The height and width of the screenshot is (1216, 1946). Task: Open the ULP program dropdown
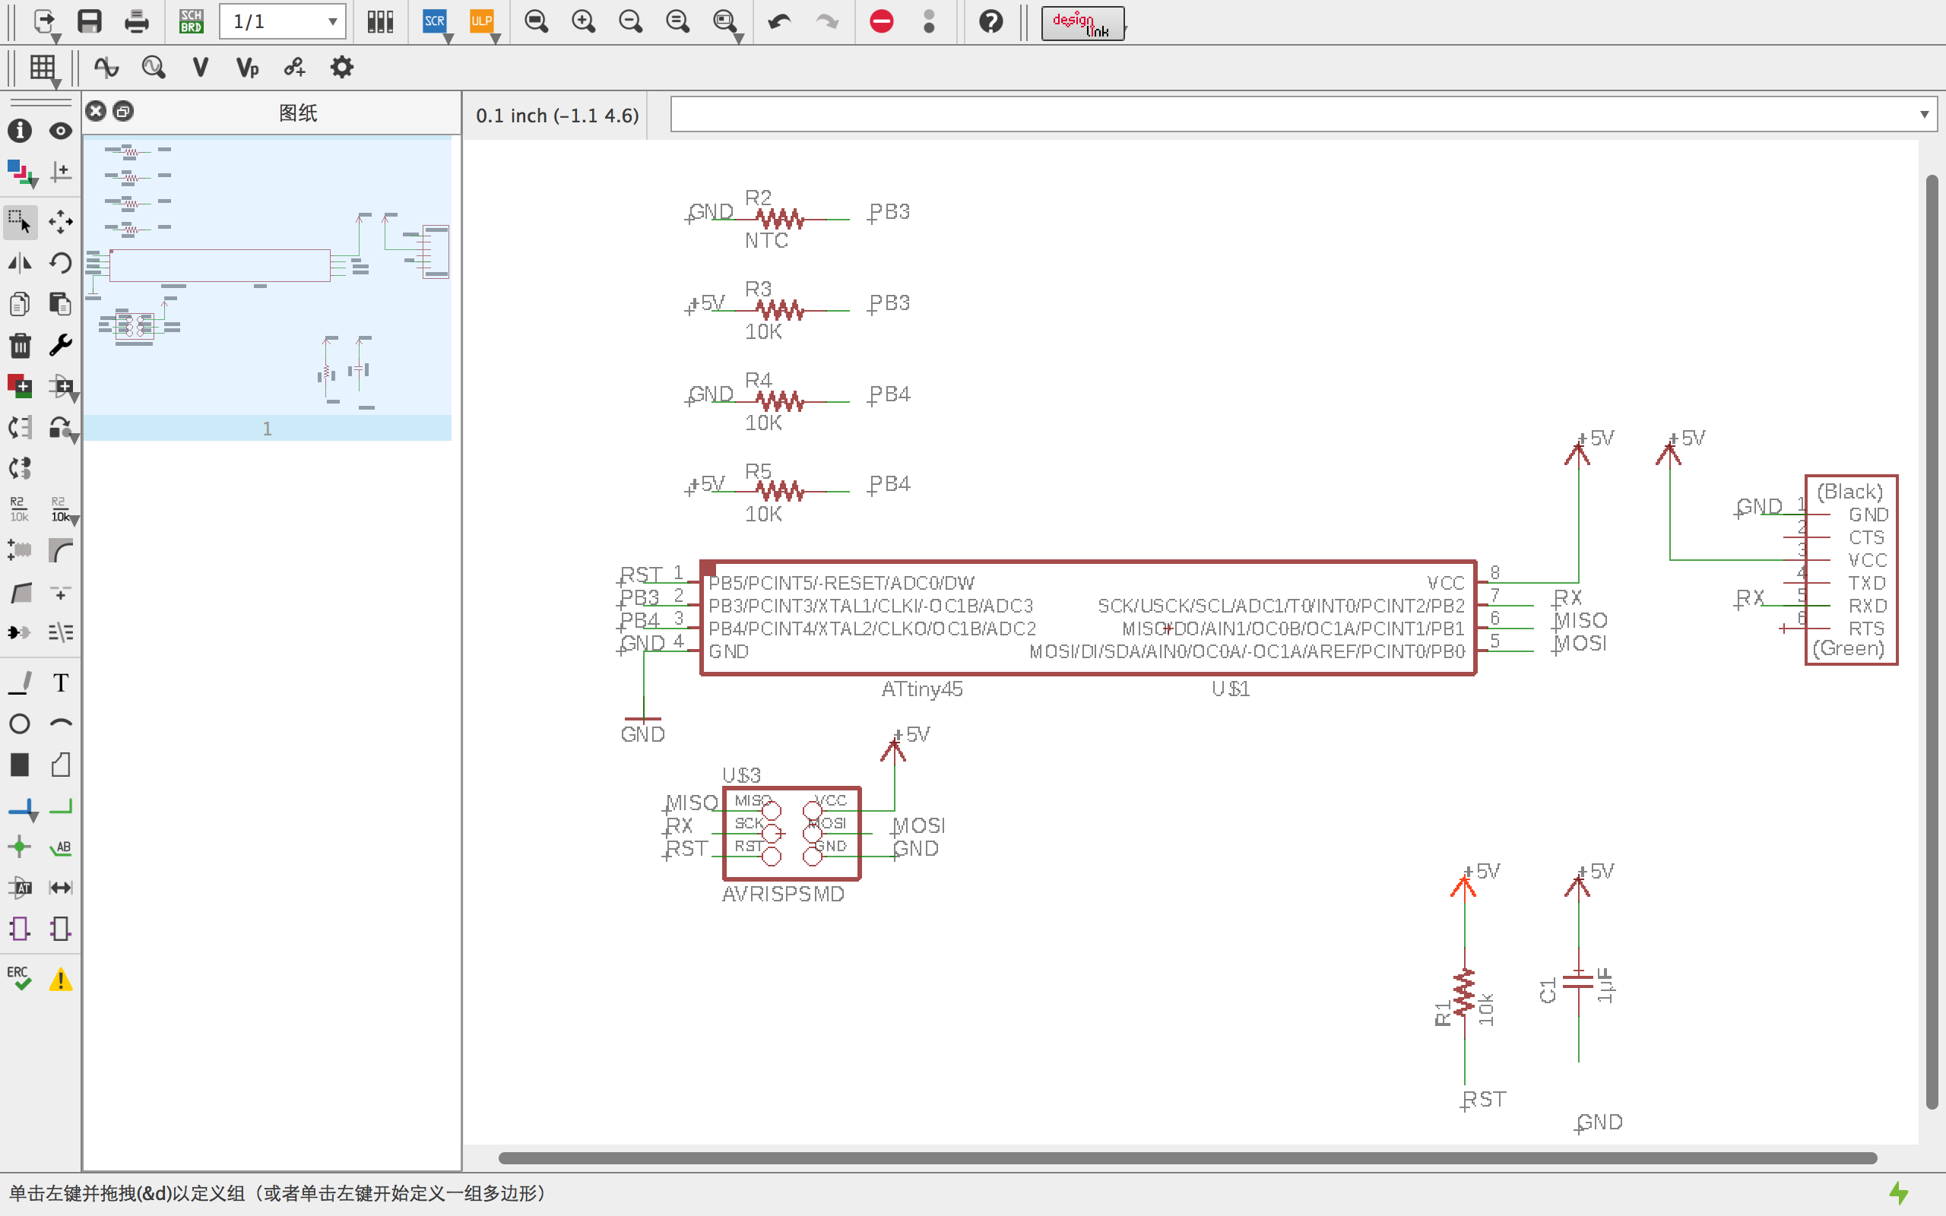point(496,39)
